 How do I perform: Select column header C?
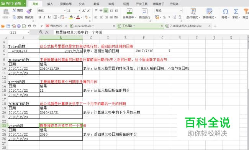point(91,38)
